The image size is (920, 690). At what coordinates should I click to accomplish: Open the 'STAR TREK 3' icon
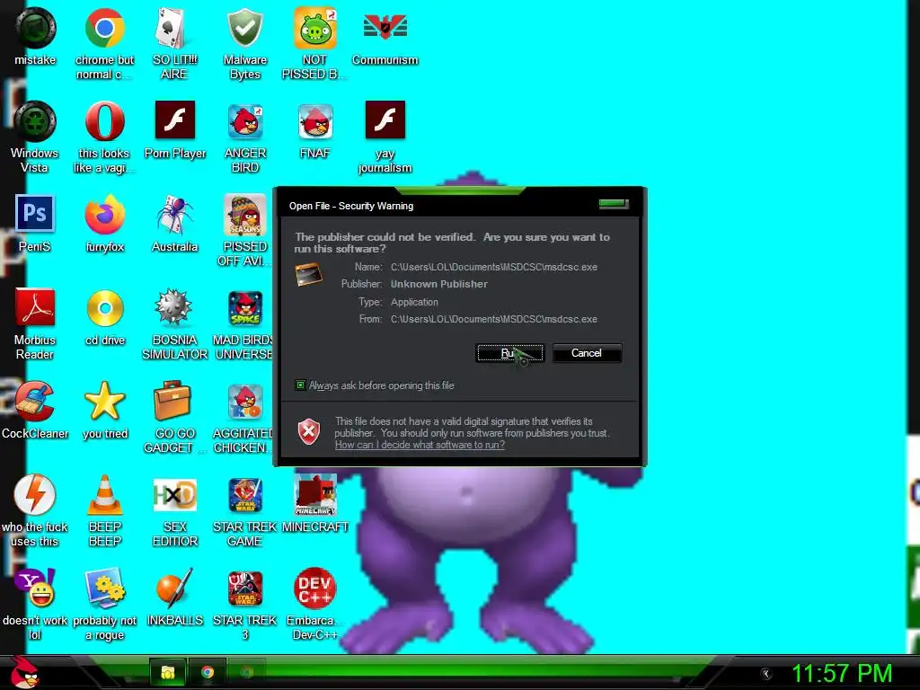244,588
